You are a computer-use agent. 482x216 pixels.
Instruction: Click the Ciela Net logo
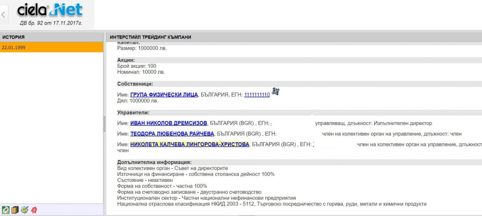tap(50, 11)
